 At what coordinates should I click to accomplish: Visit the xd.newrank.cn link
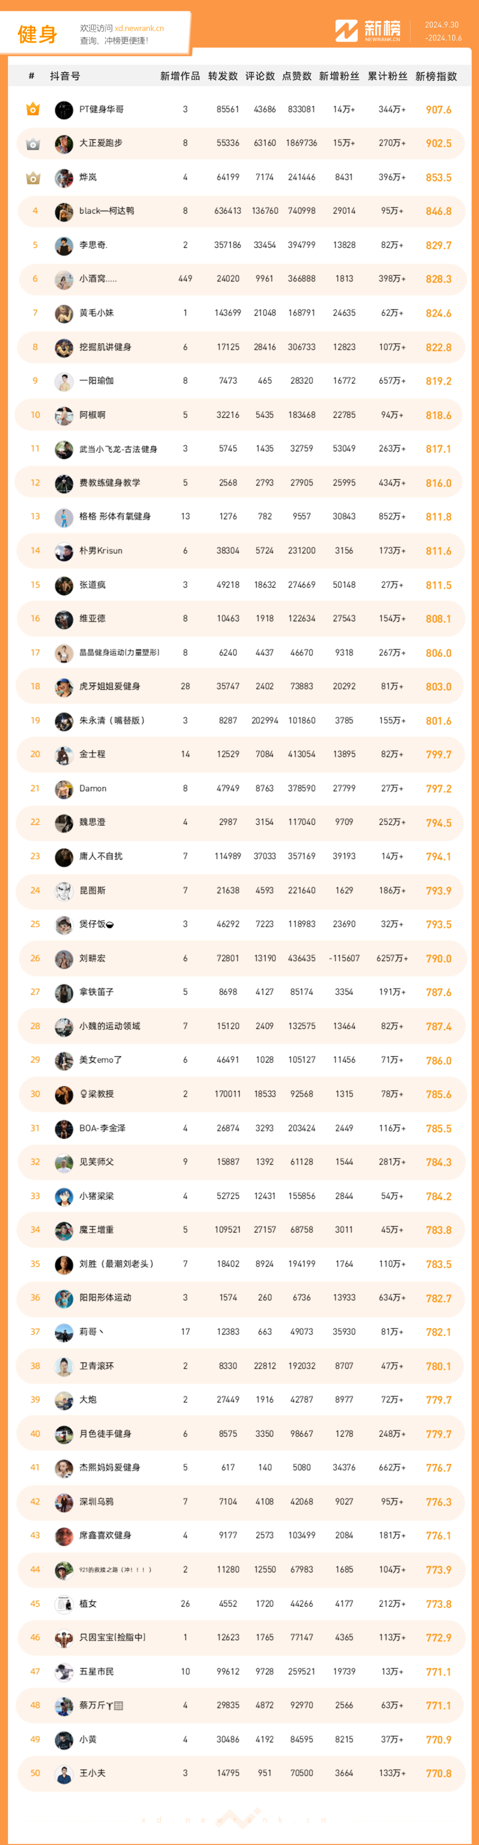[139, 29]
